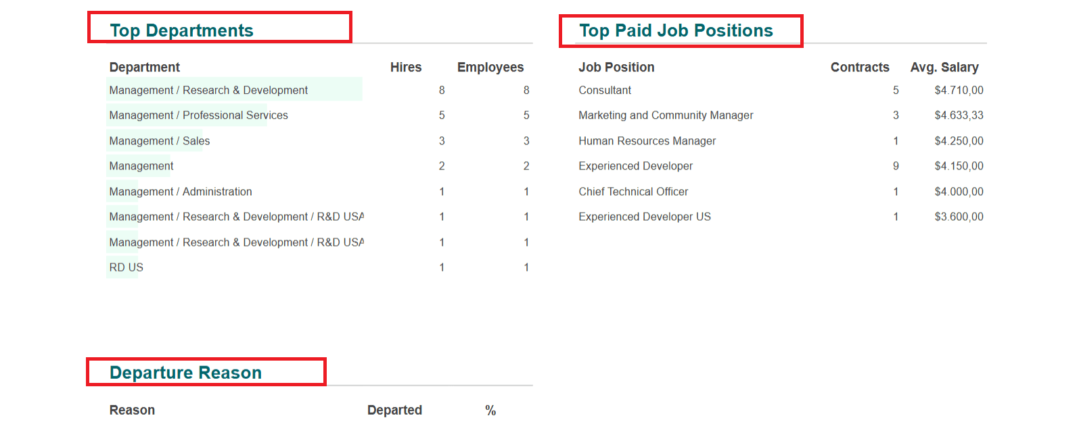Click the Hires column header
This screenshot has height=443, width=1079.
tap(405, 67)
